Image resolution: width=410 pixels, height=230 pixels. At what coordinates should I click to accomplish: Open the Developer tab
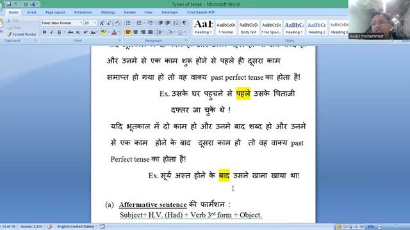170,12
